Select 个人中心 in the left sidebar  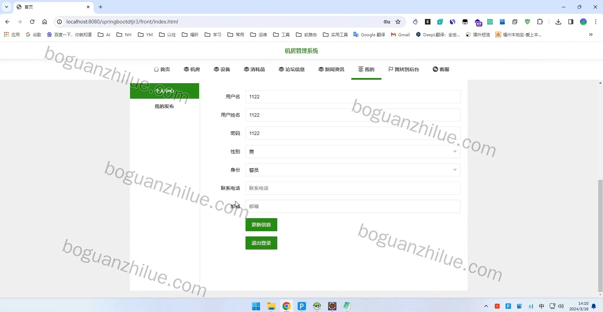[x=165, y=91]
